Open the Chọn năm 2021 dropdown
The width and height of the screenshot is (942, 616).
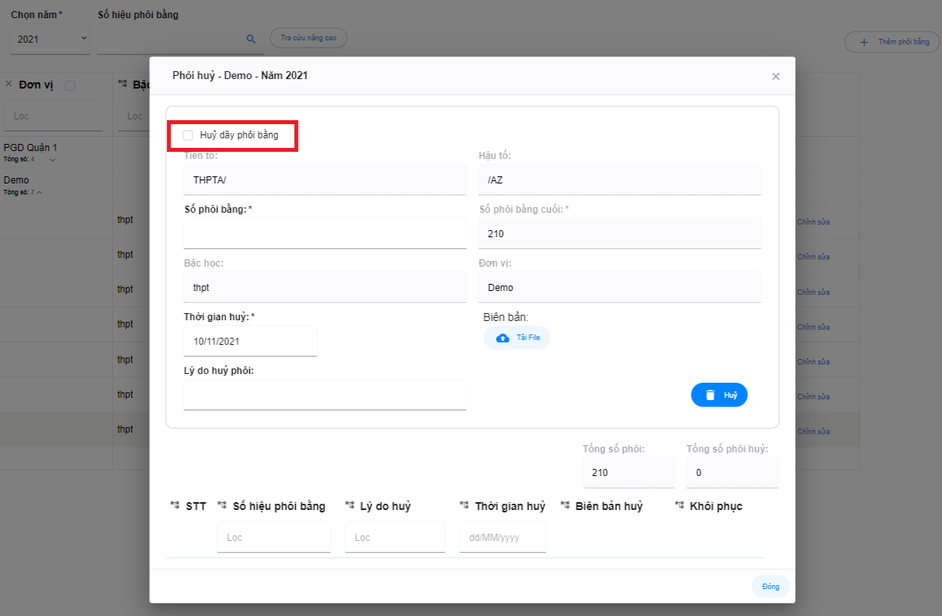tap(51, 39)
